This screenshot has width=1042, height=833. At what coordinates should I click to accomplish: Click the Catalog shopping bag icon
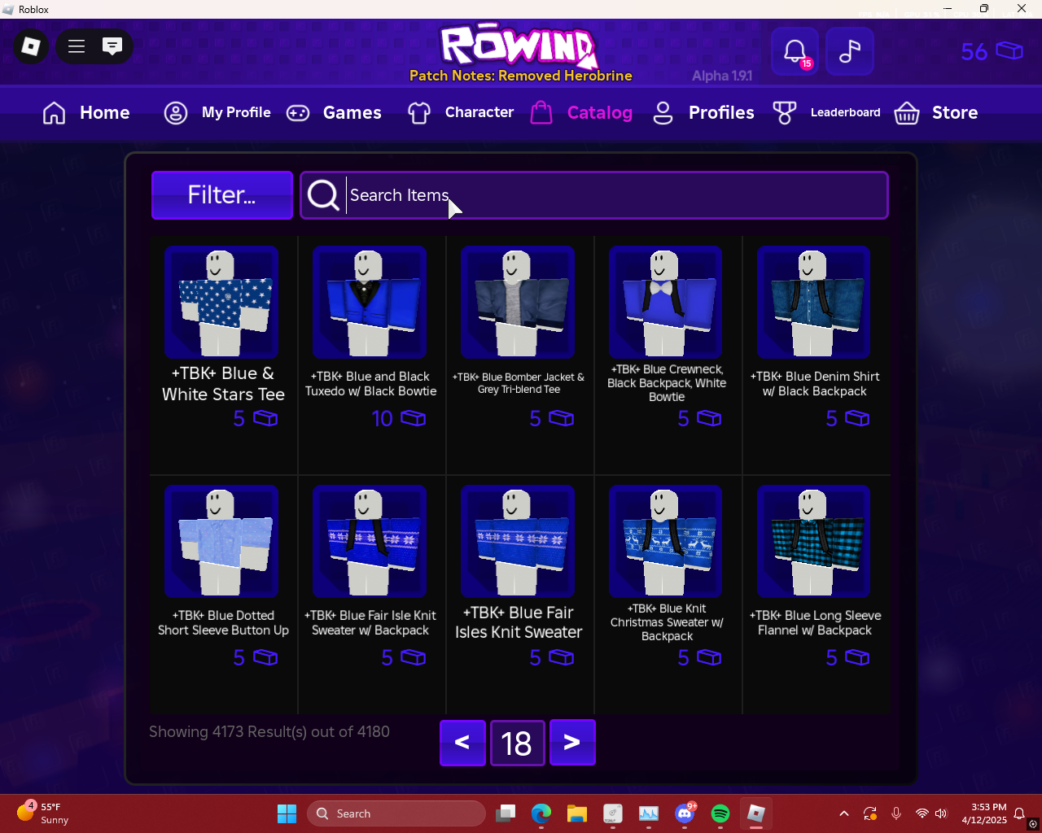[x=541, y=112]
